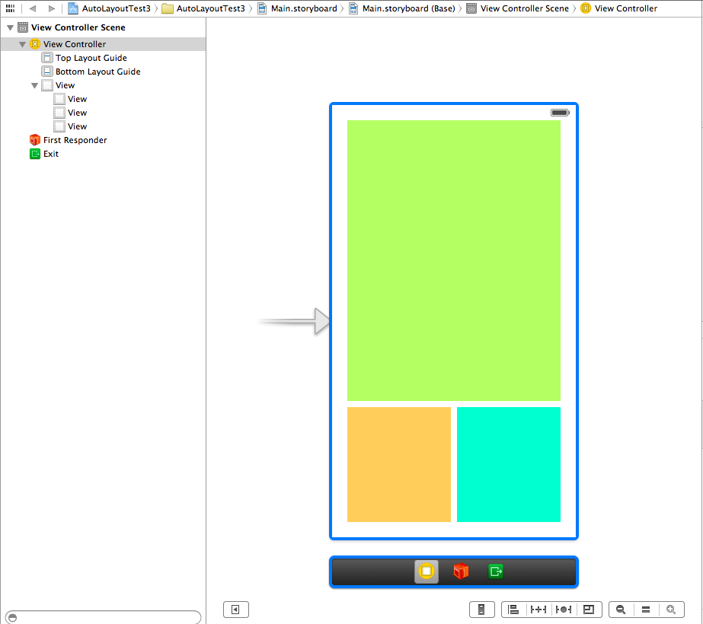The image size is (703, 624).
Task: Collapse View Controller disclosure triangle in outline
Action: 22,44
